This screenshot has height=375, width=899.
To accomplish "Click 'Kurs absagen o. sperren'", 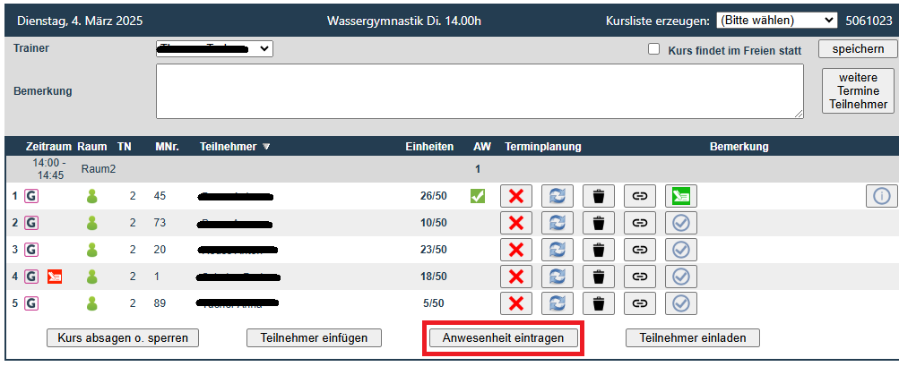I will tap(123, 337).
